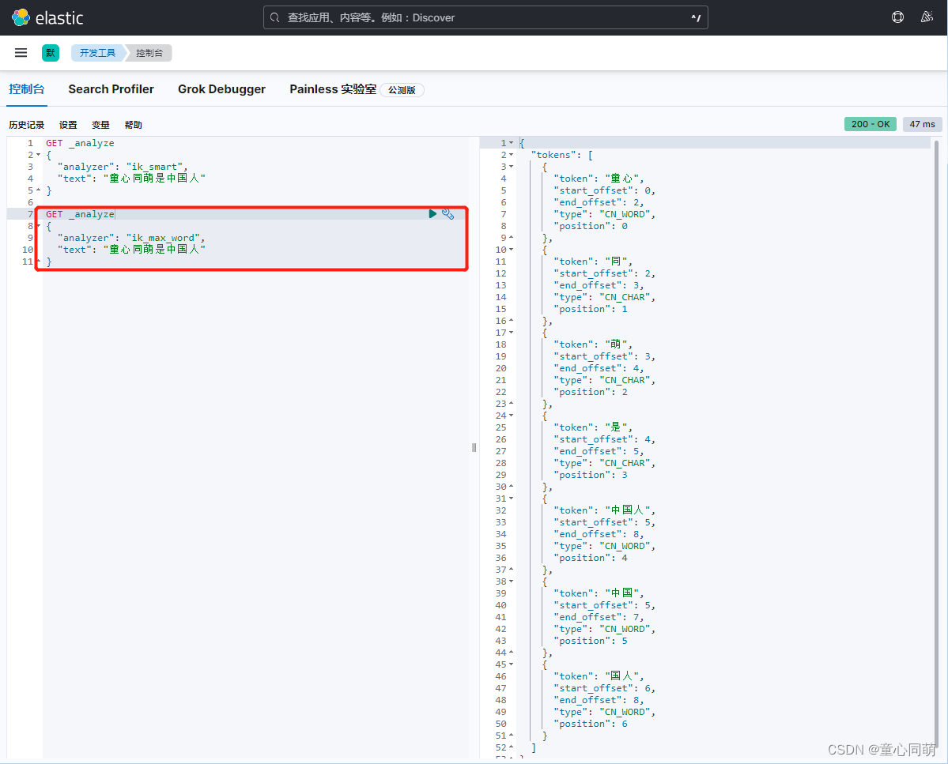
Task: Go to 开发工具 breadcrumb
Action: click(97, 53)
